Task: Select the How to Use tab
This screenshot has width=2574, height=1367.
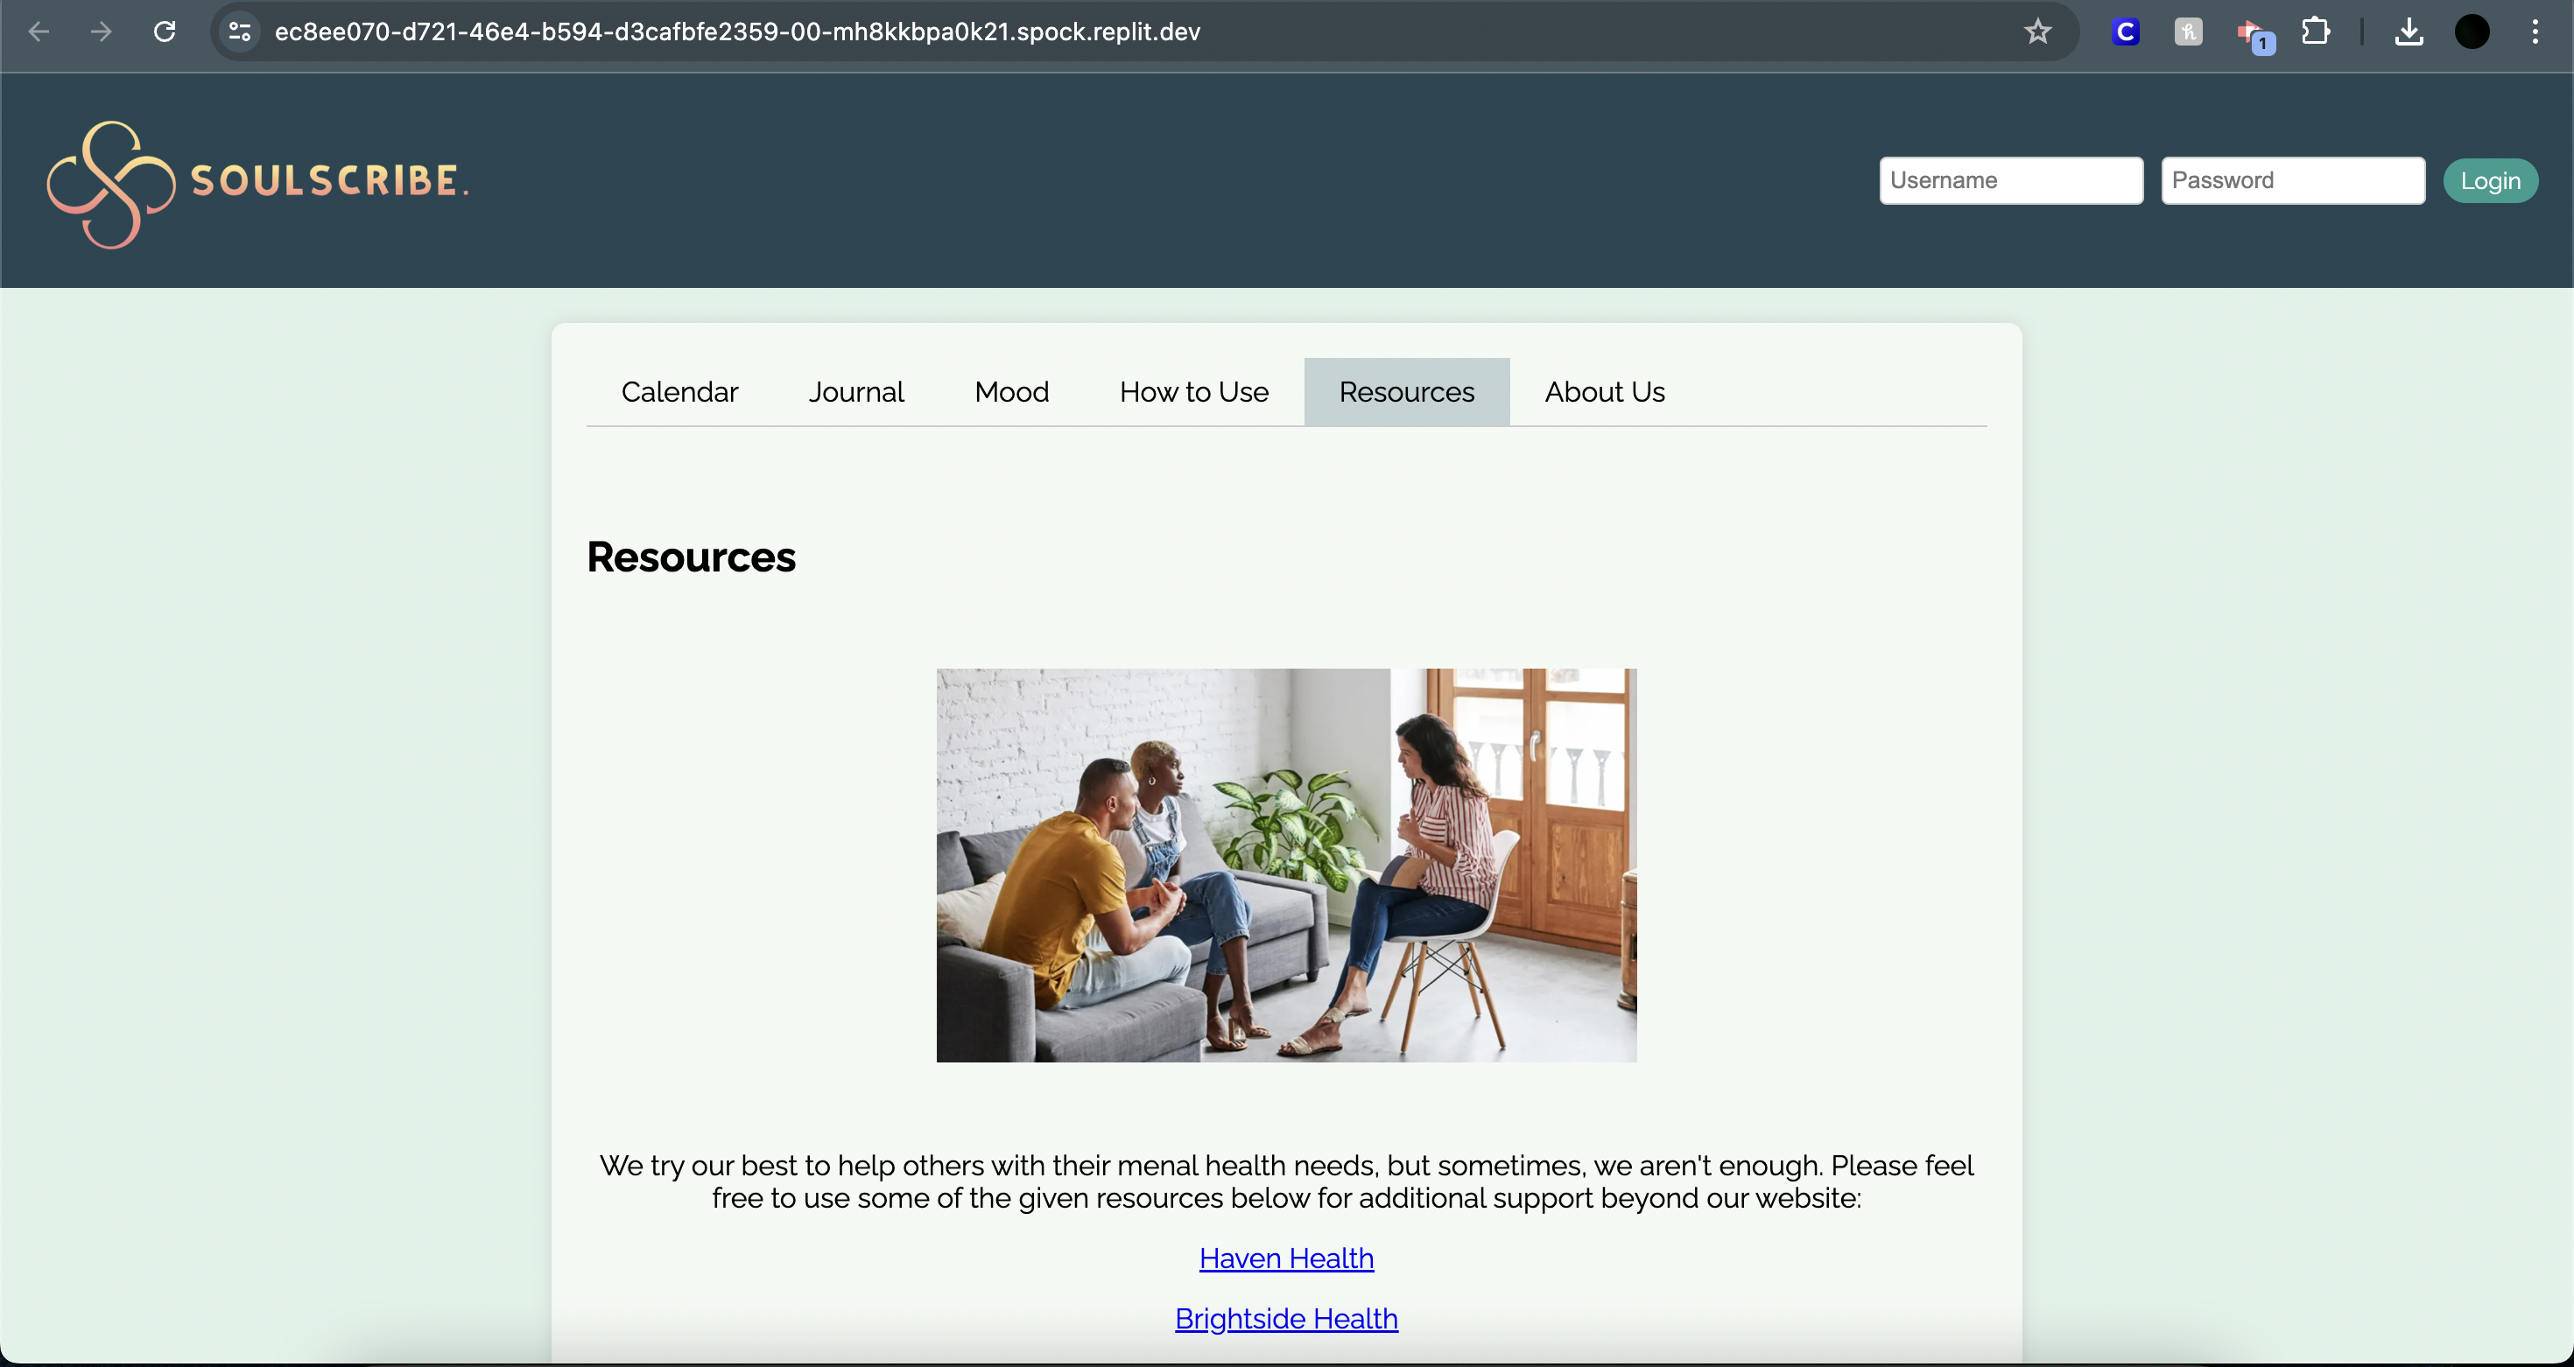Action: click(x=1194, y=391)
